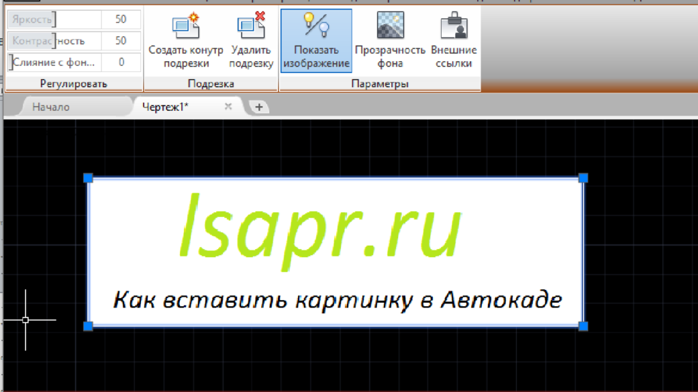Viewport: 698px width, 392px height.
Task: Click the bottom-left blue image grip
Action: 88,327
